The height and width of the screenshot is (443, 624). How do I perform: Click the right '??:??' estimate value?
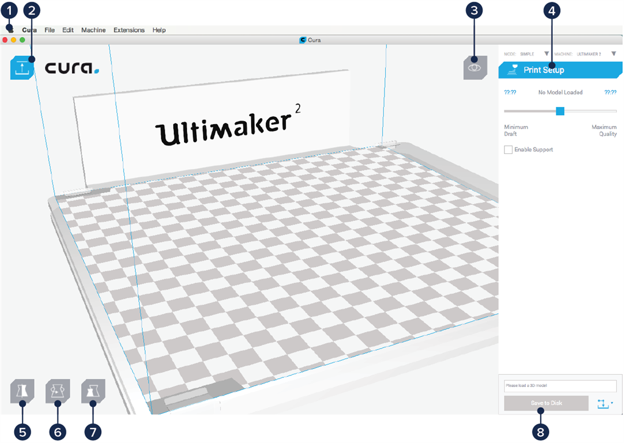coord(611,92)
